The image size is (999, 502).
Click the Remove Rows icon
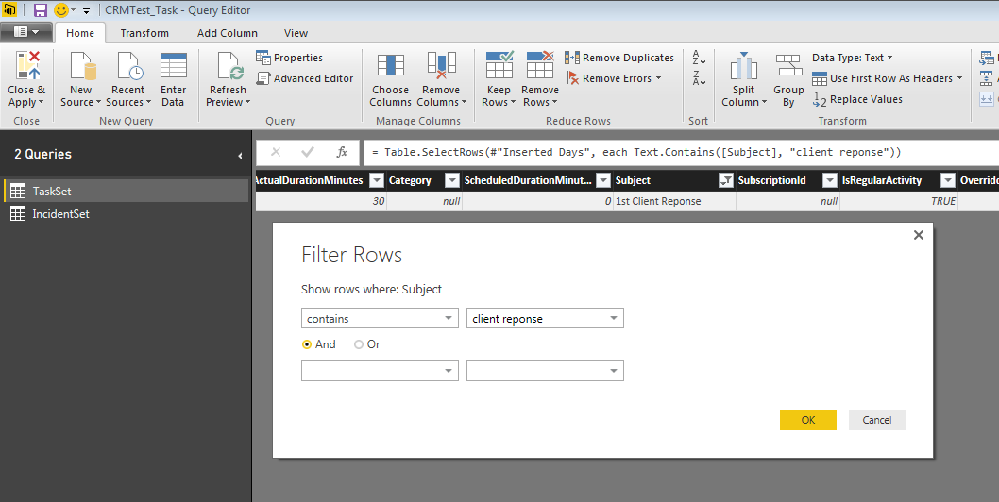click(540, 65)
